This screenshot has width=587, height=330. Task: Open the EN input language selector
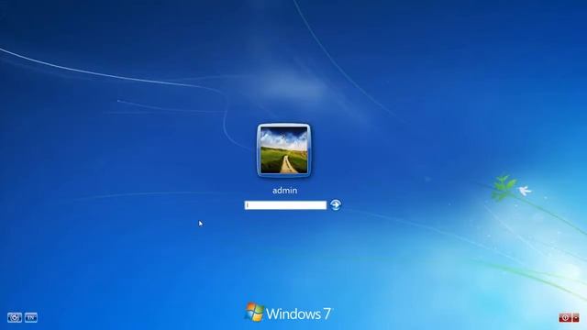pos(31,318)
